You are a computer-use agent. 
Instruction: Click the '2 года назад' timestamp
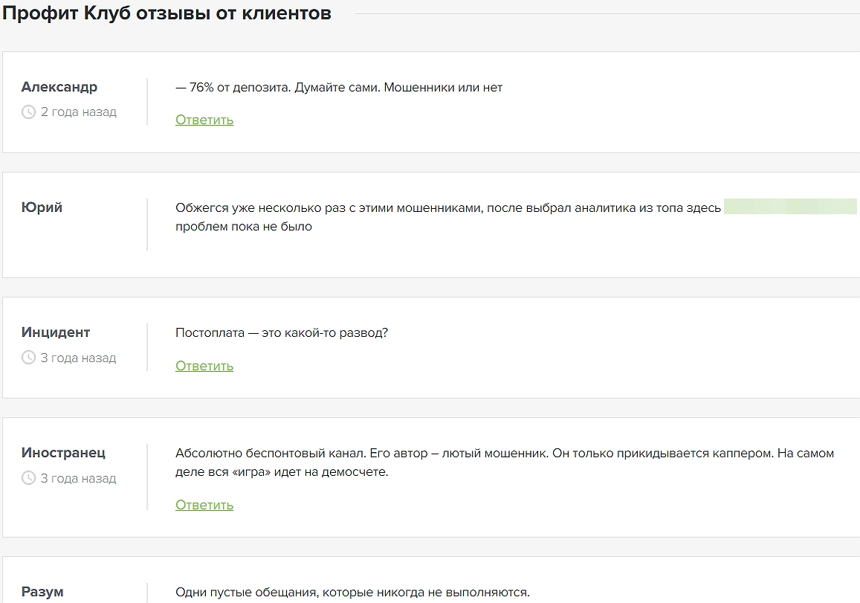pyautogui.click(x=79, y=112)
